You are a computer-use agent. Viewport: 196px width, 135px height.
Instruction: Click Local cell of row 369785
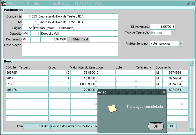click(106, 73)
